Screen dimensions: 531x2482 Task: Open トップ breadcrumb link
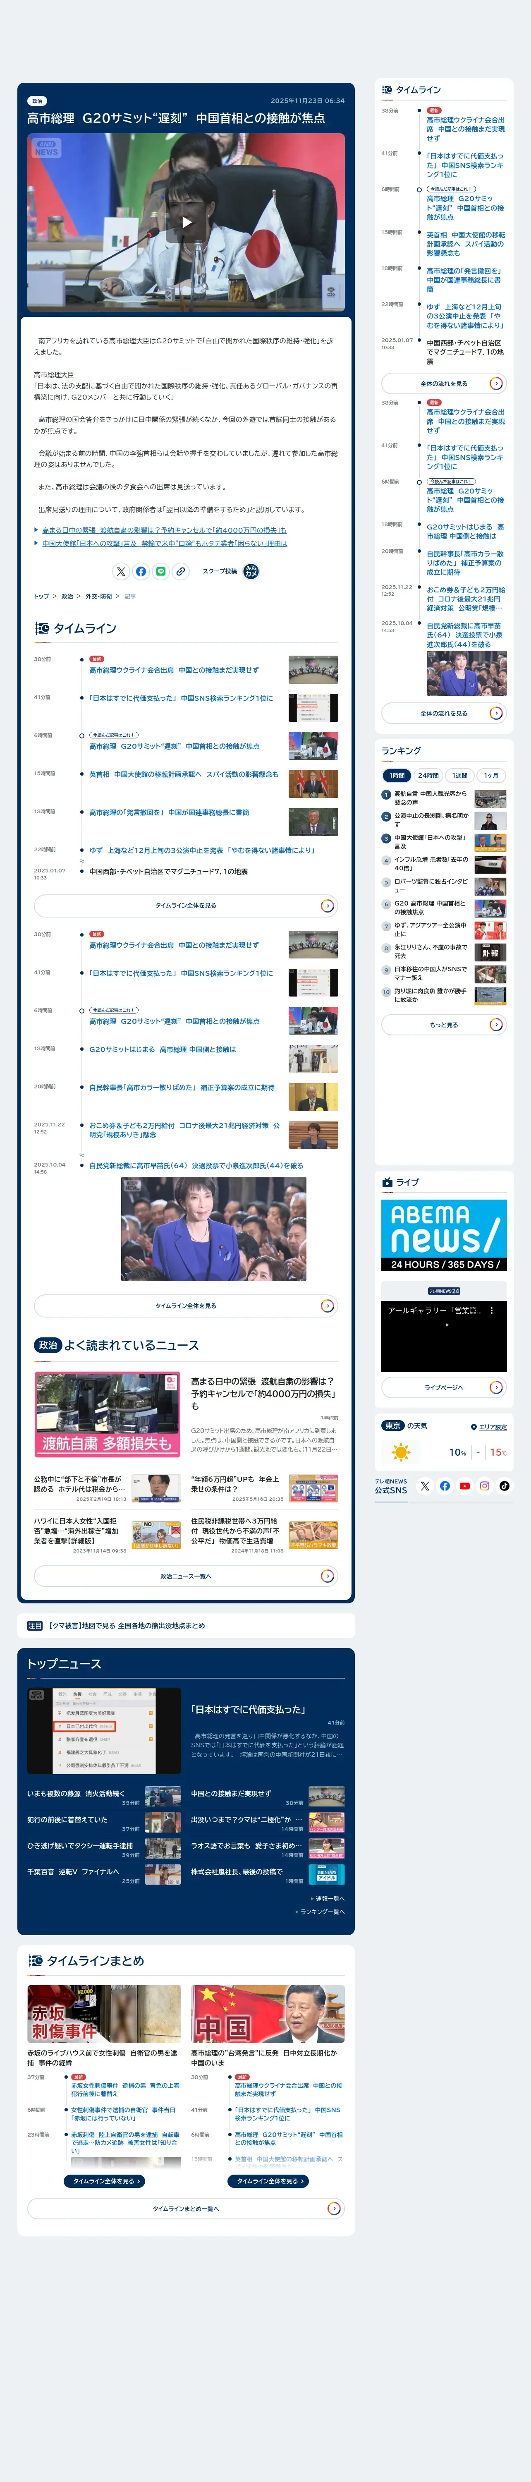(x=41, y=597)
